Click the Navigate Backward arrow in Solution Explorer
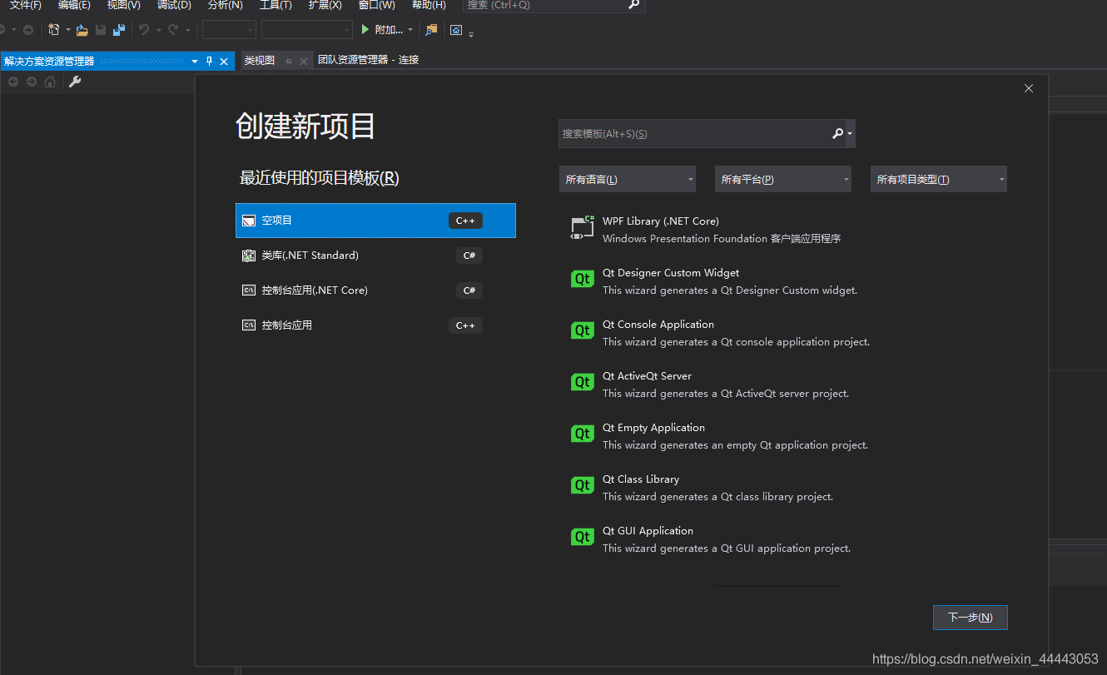The height and width of the screenshot is (675, 1107). pos(13,82)
